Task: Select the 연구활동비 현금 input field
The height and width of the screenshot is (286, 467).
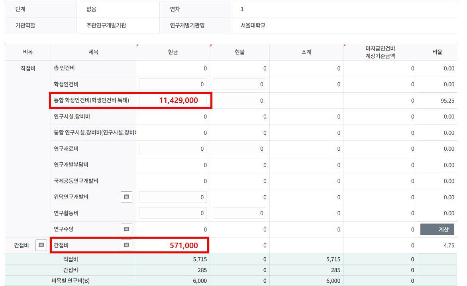Action: (x=173, y=213)
